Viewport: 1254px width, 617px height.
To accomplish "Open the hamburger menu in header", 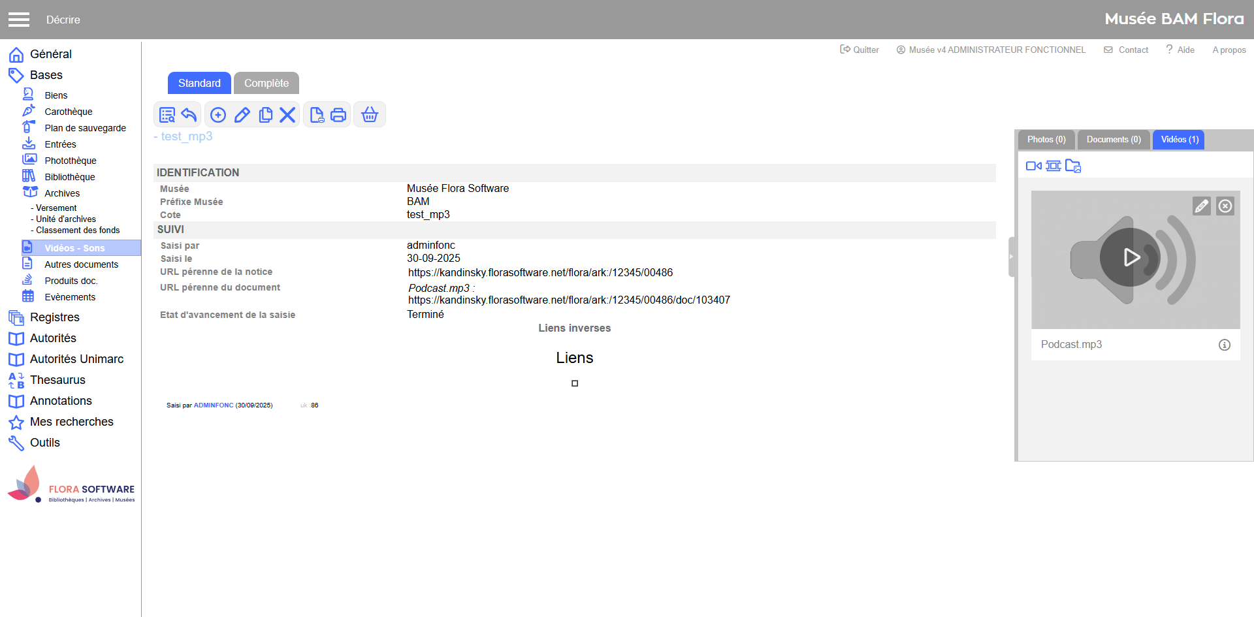I will point(19,20).
